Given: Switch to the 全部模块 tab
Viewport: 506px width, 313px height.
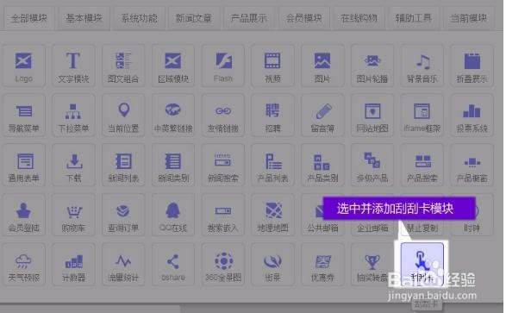Looking at the screenshot, I should 28,18.
